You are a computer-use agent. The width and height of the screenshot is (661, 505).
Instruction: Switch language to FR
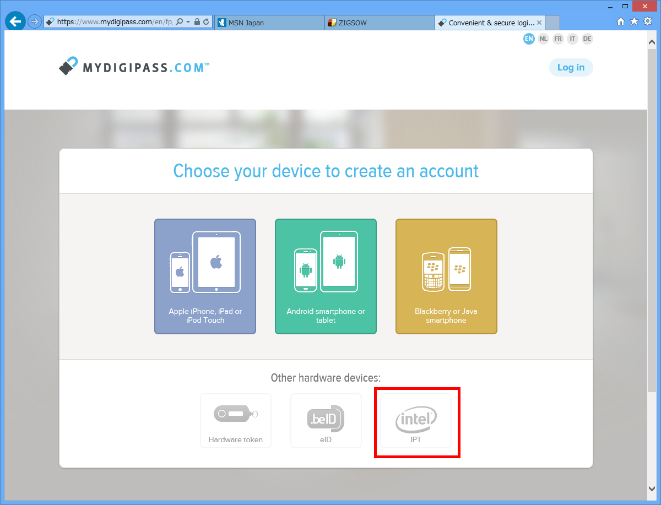558,39
